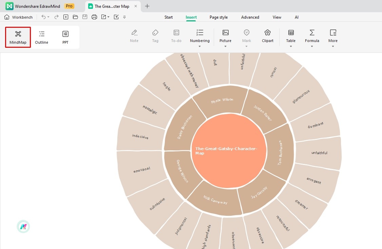Open More insert options
Screen dimensions: 382x249
pyautogui.click(x=333, y=36)
